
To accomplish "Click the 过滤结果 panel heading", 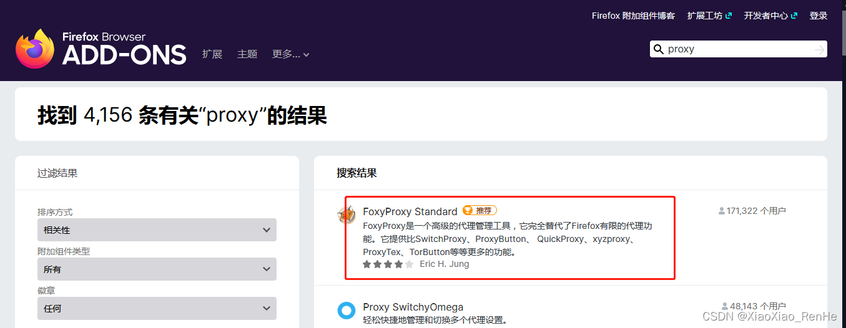I will click(x=57, y=173).
